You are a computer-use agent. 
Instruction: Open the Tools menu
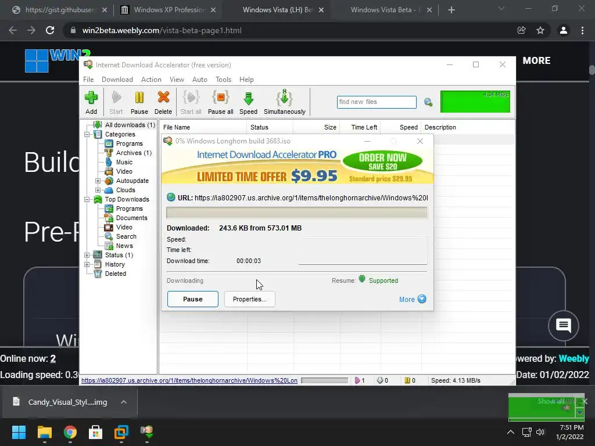click(224, 79)
